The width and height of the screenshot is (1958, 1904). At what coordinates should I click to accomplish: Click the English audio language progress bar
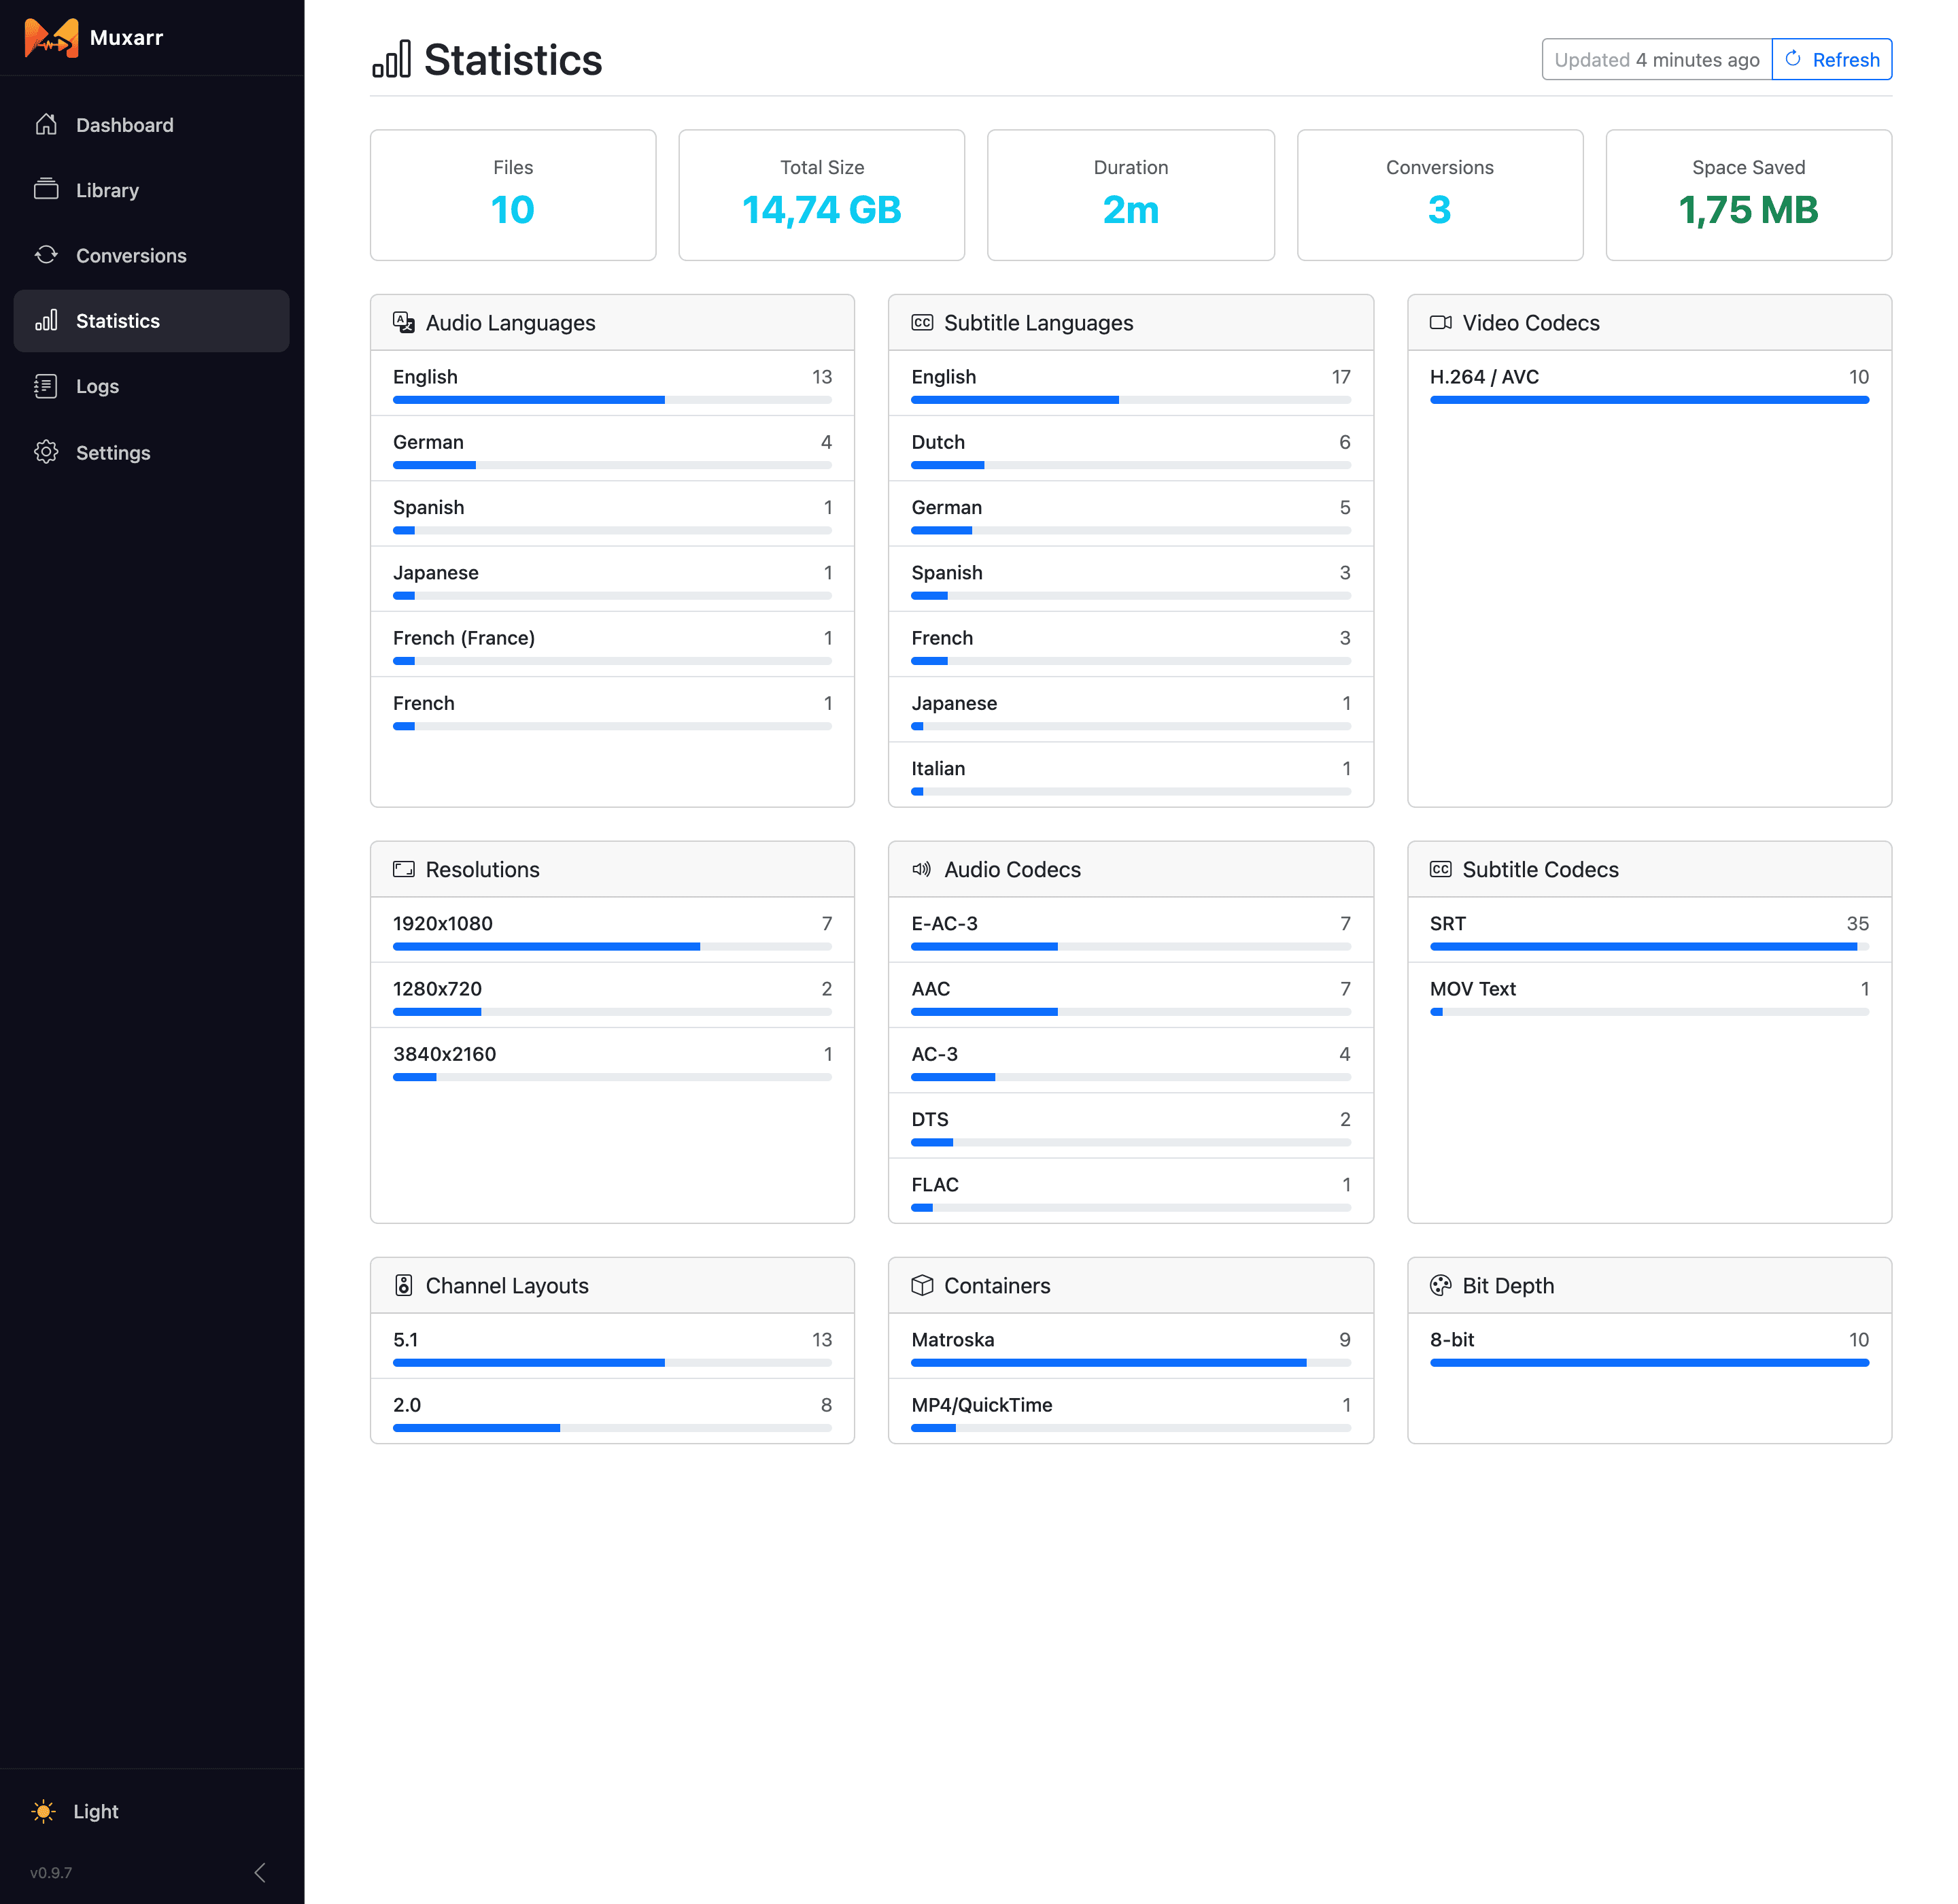612,400
